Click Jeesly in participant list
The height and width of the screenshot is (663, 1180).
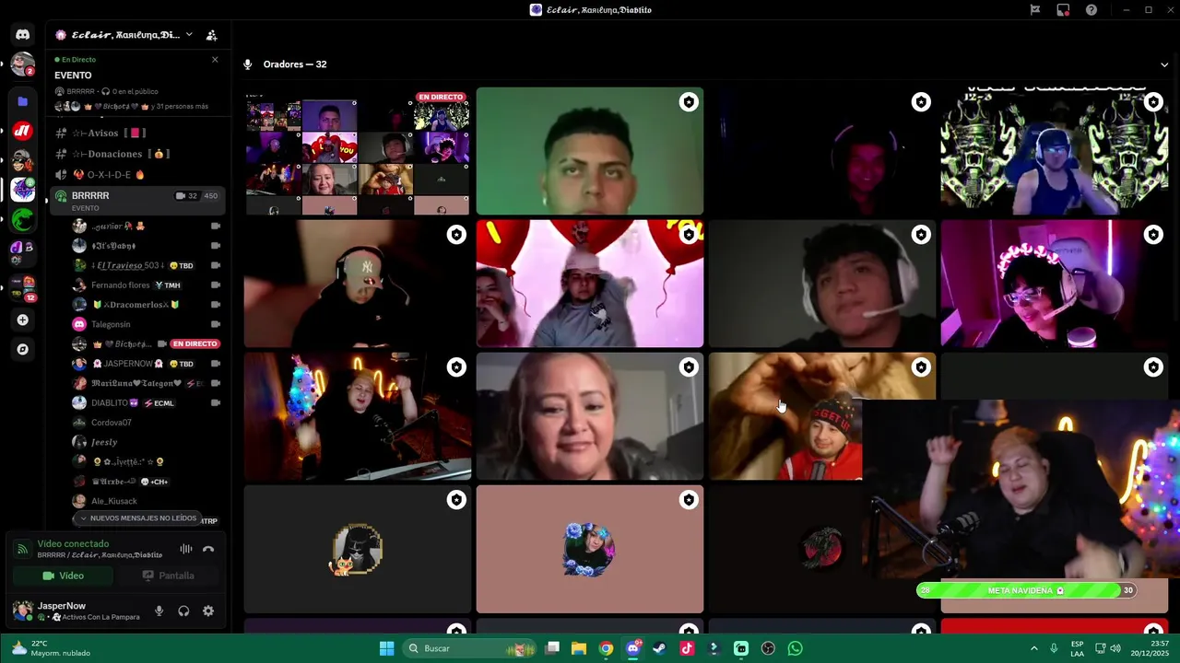[x=147, y=442]
